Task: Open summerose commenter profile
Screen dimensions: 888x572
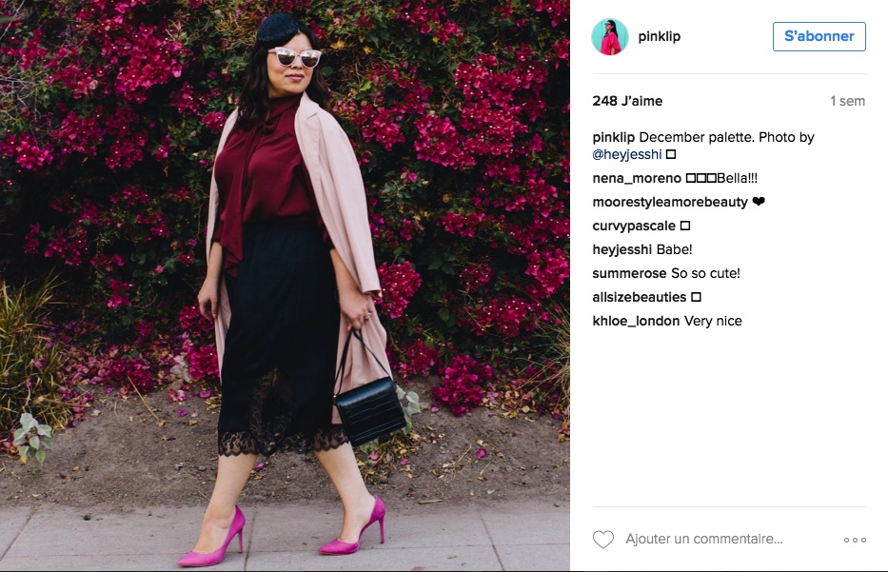Action: point(629,273)
